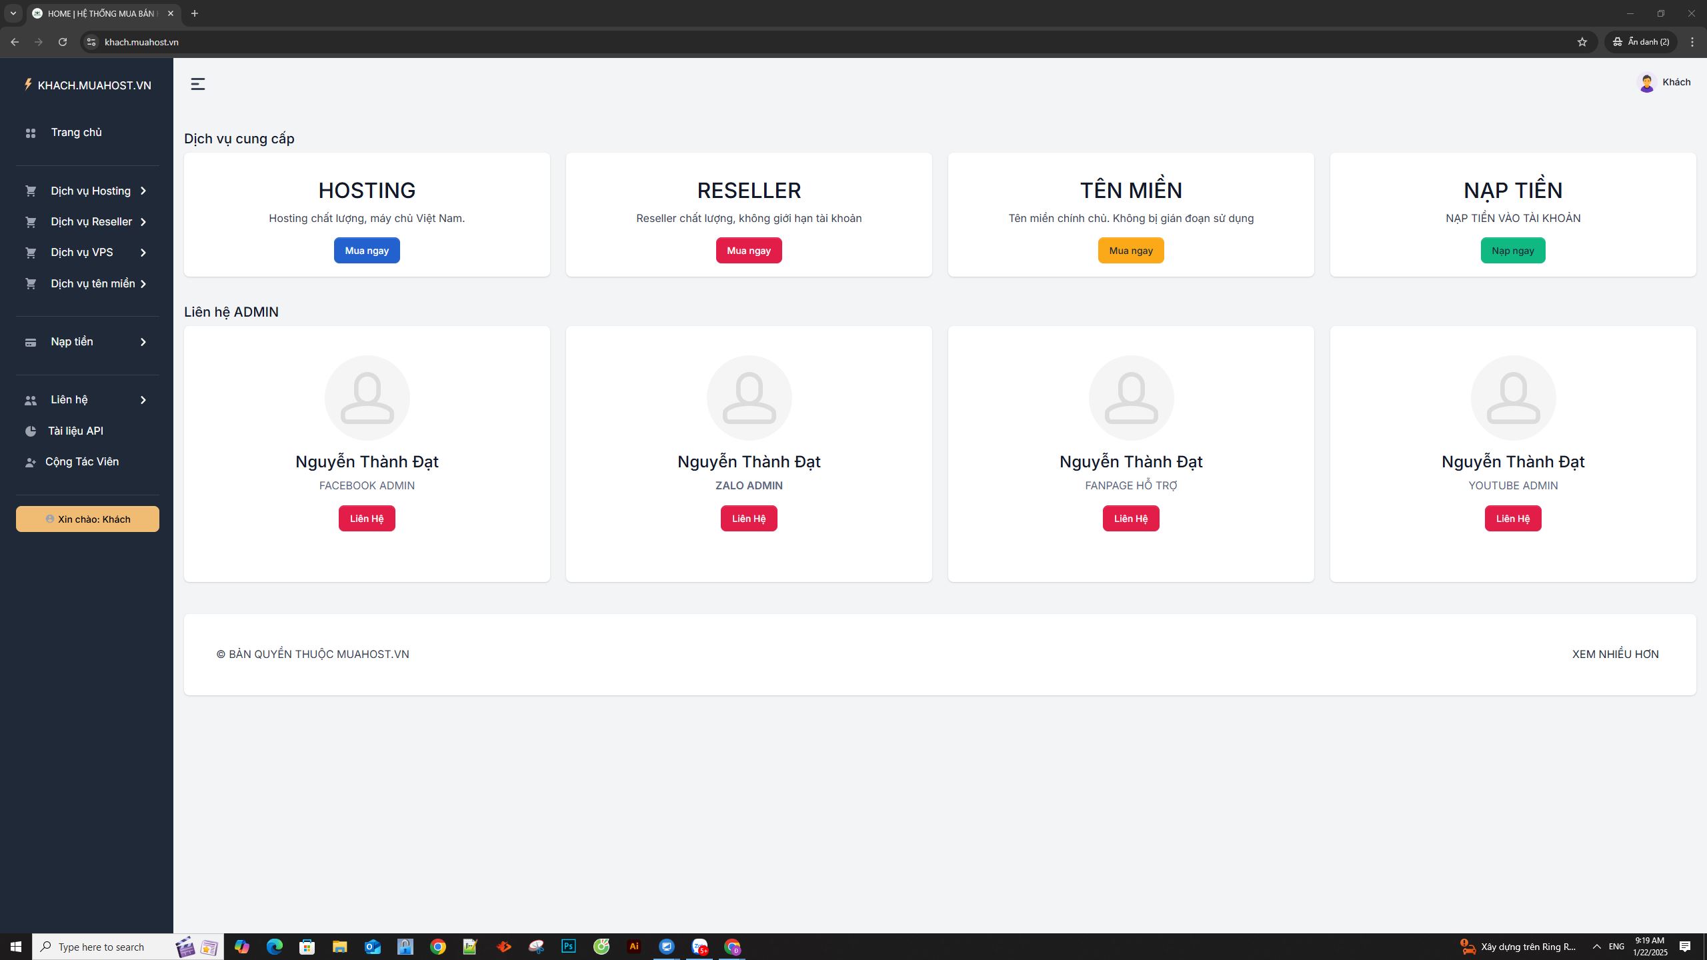Open Photoshop from the taskbar
The image size is (1707, 960).
coord(568,946)
